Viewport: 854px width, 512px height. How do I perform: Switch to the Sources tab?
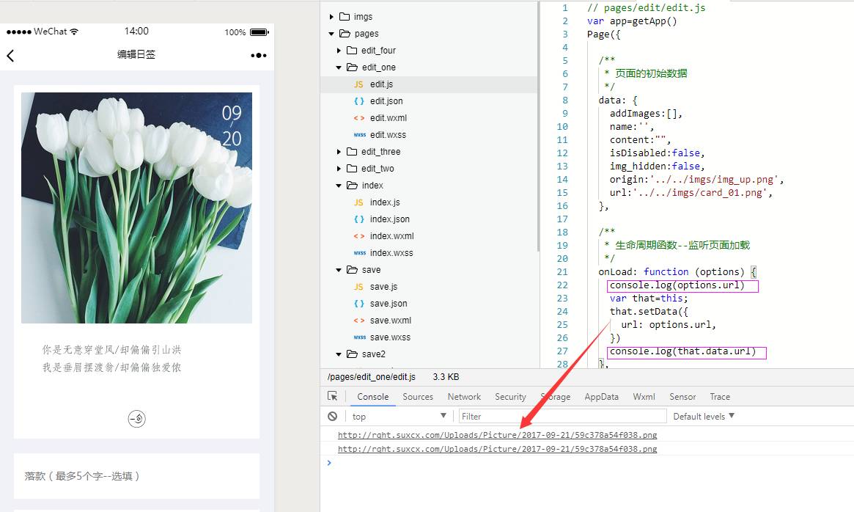(418, 397)
